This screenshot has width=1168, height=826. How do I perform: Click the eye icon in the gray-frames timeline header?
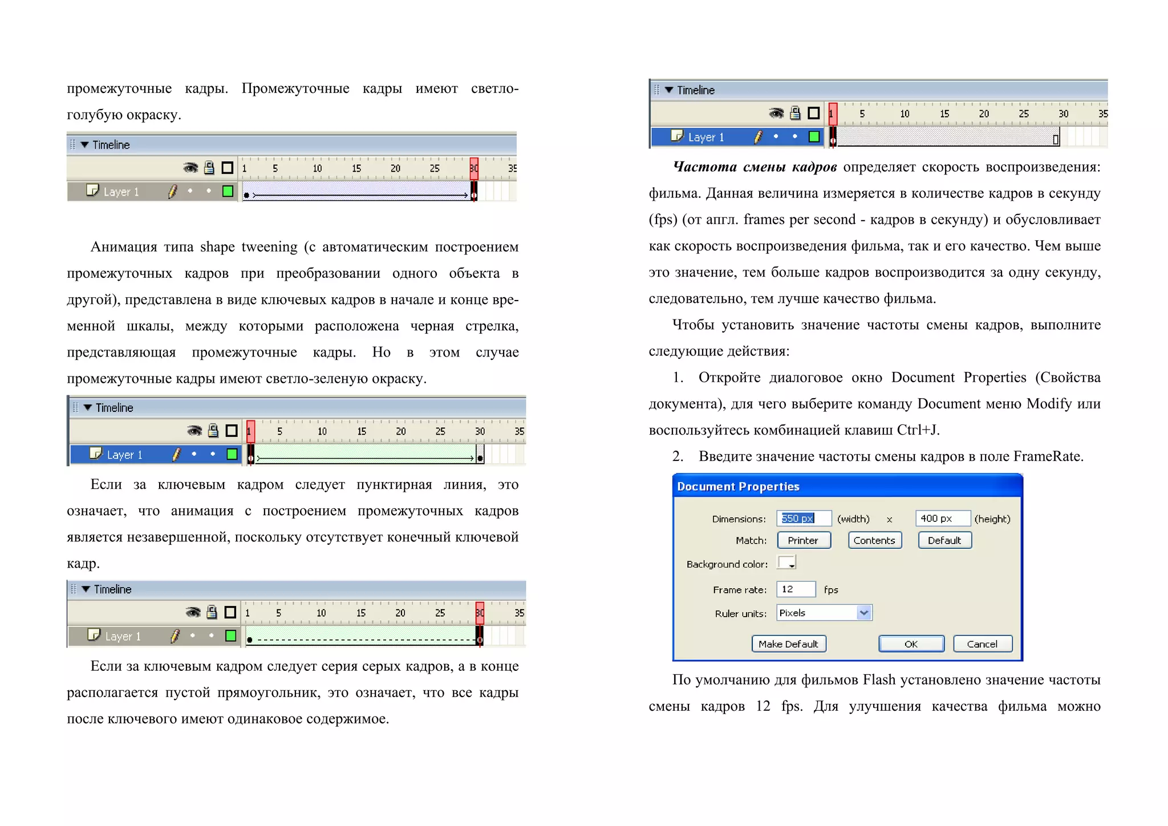click(x=776, y=114)
